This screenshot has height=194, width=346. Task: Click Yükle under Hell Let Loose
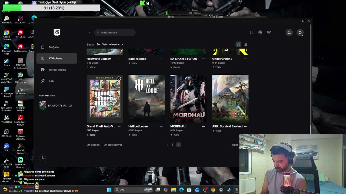pos(133,135)
